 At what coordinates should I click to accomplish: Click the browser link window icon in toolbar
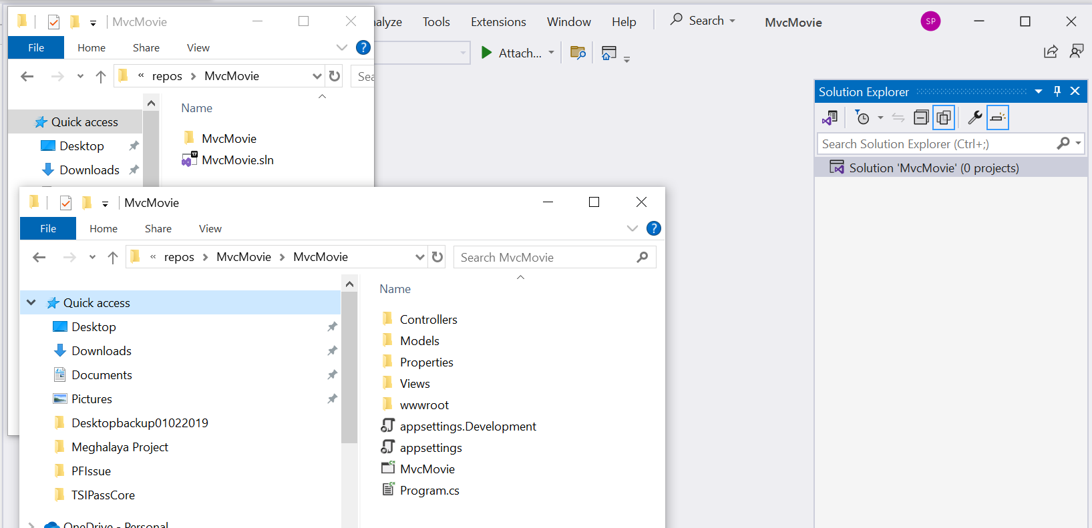608,53
